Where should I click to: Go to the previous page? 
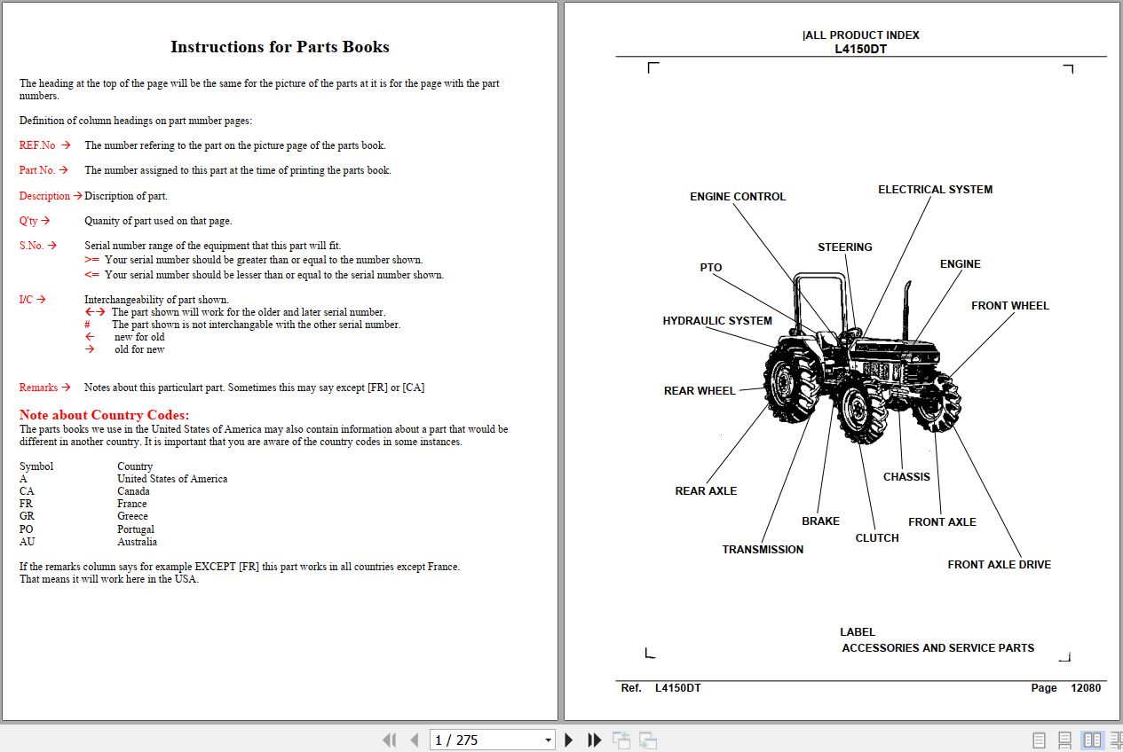coord(415,740)
